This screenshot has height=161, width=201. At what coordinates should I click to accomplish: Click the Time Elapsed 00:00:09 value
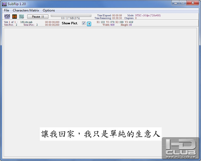click(117, 16)
